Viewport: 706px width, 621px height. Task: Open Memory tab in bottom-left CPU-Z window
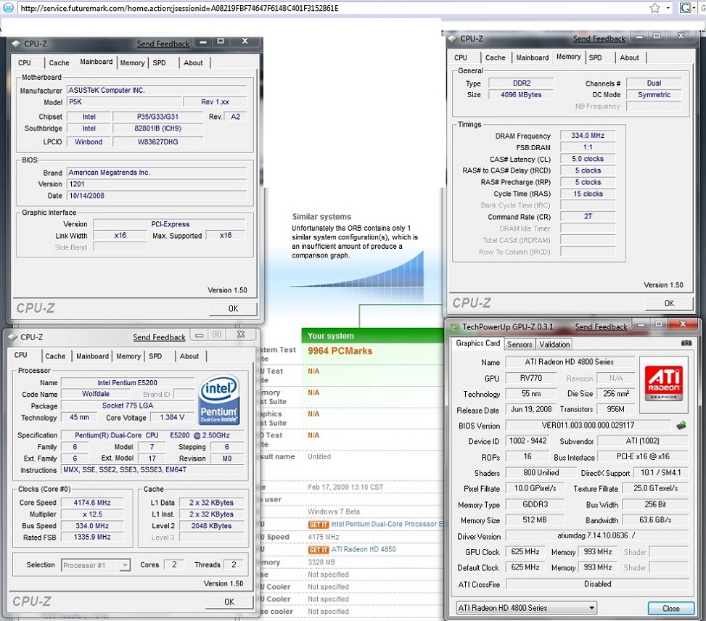(x=128, y=356)
